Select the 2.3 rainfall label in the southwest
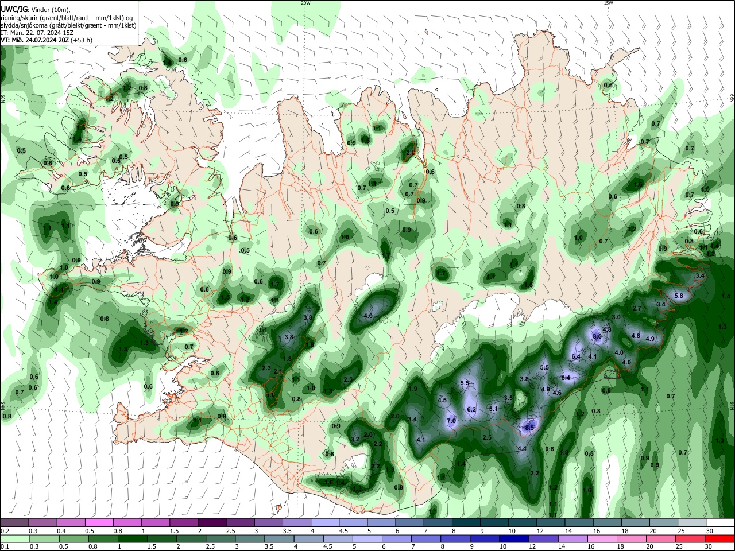 pos(266,368)
